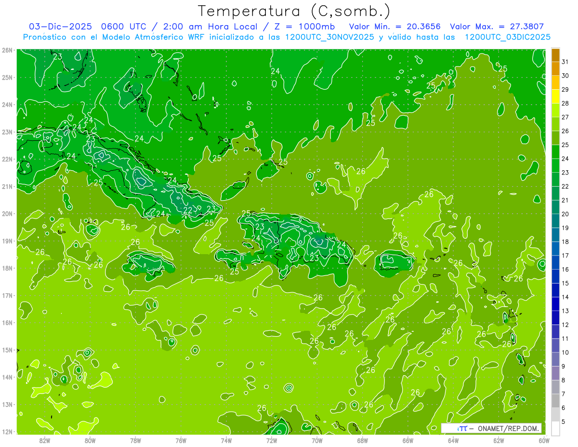Click the color legend label "29"
578x447 pixels.
click(x=565, y=89)
